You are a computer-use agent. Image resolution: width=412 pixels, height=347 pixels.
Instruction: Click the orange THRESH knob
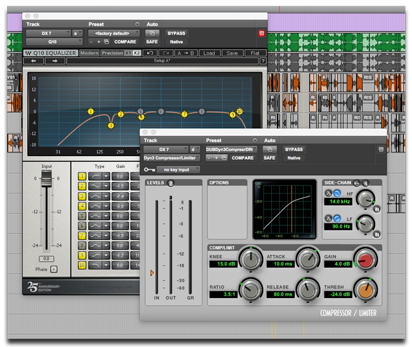tap(366, 290)
